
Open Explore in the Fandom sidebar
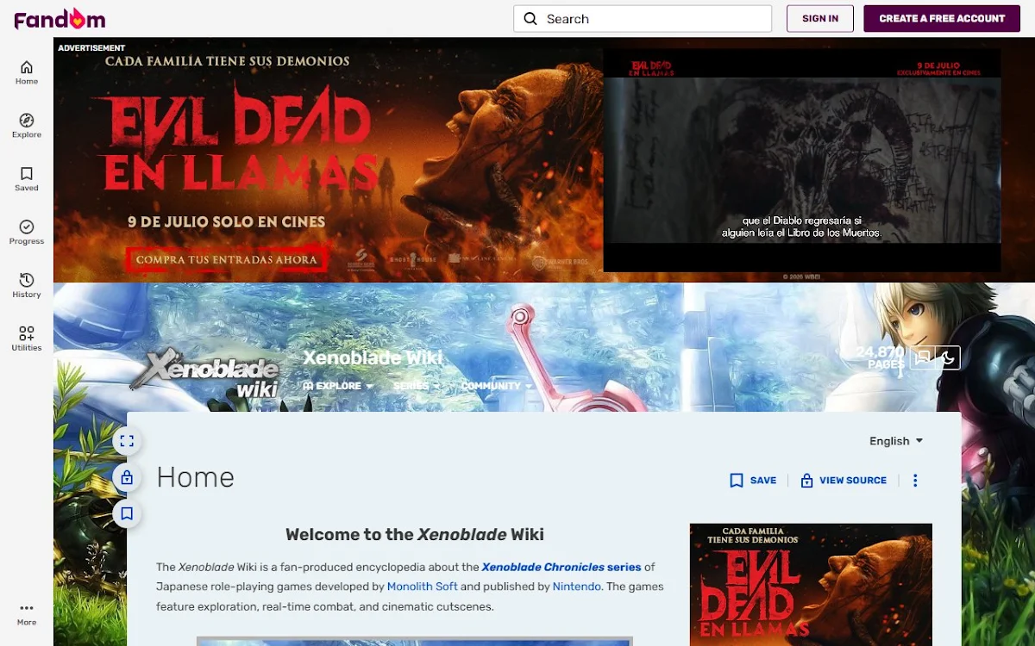[27, 126]
